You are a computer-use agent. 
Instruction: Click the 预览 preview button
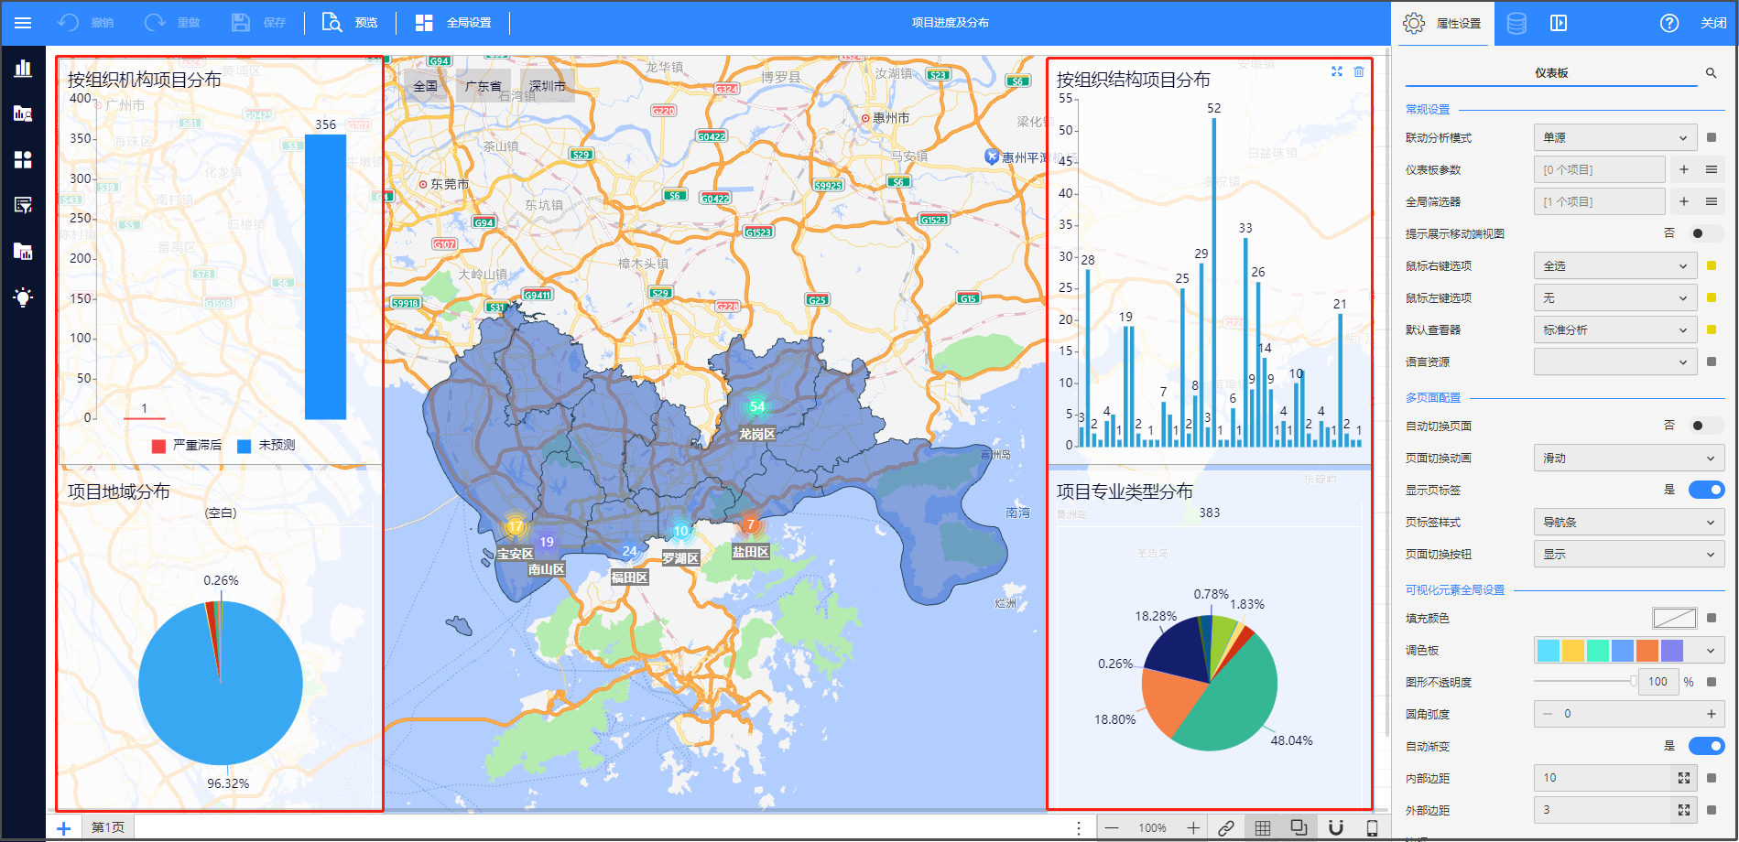(351, 23)
